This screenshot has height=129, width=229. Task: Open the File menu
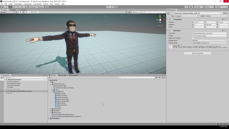pyautogui.click(x=2, y=4)
